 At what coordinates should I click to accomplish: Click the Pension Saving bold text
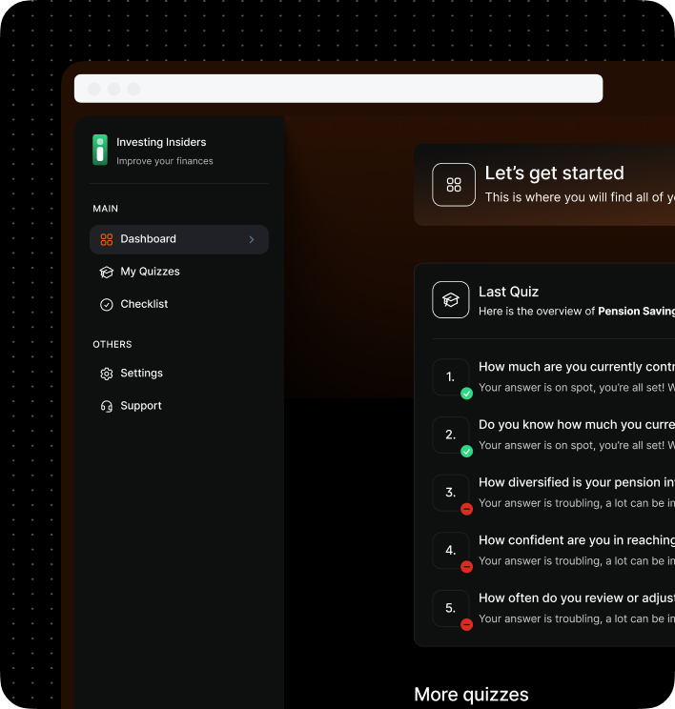click(x=636, y=311)
